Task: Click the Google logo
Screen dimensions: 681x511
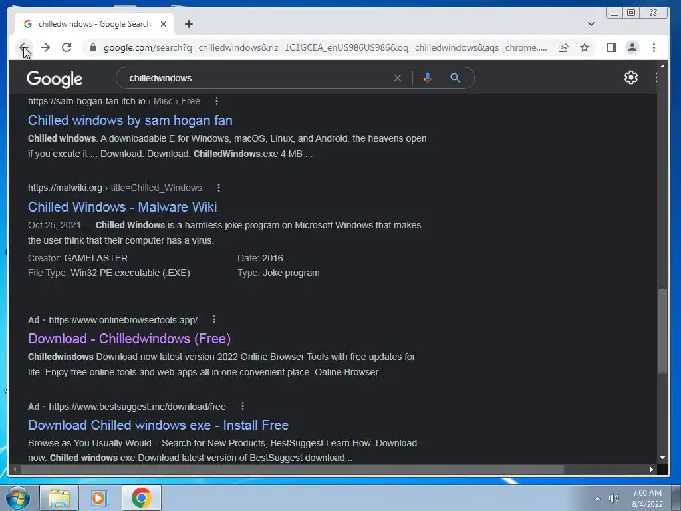Action: 55,79
